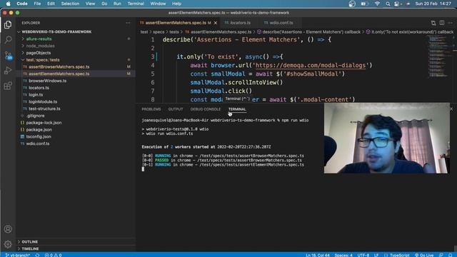
Task: Open browserWindows.ts file
Action: (x=48, y=81)
